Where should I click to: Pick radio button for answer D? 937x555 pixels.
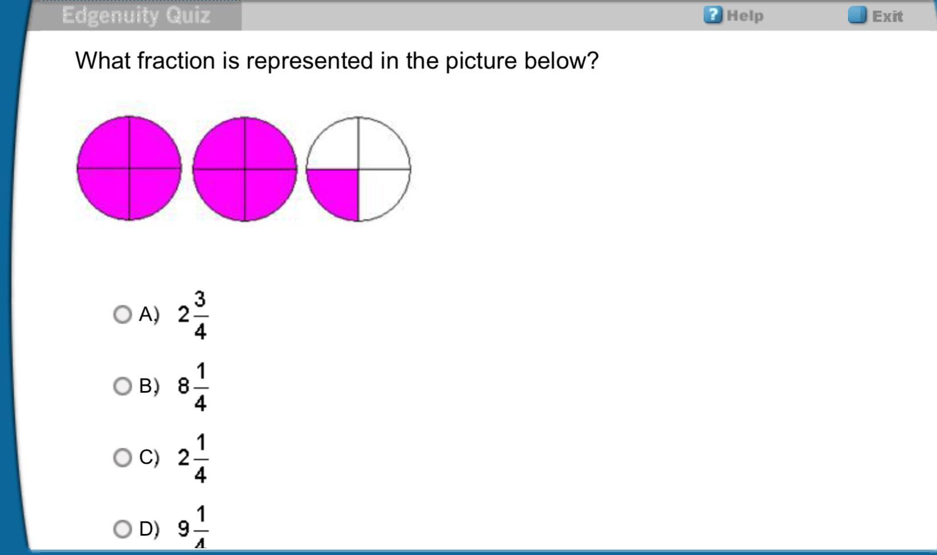122,529
